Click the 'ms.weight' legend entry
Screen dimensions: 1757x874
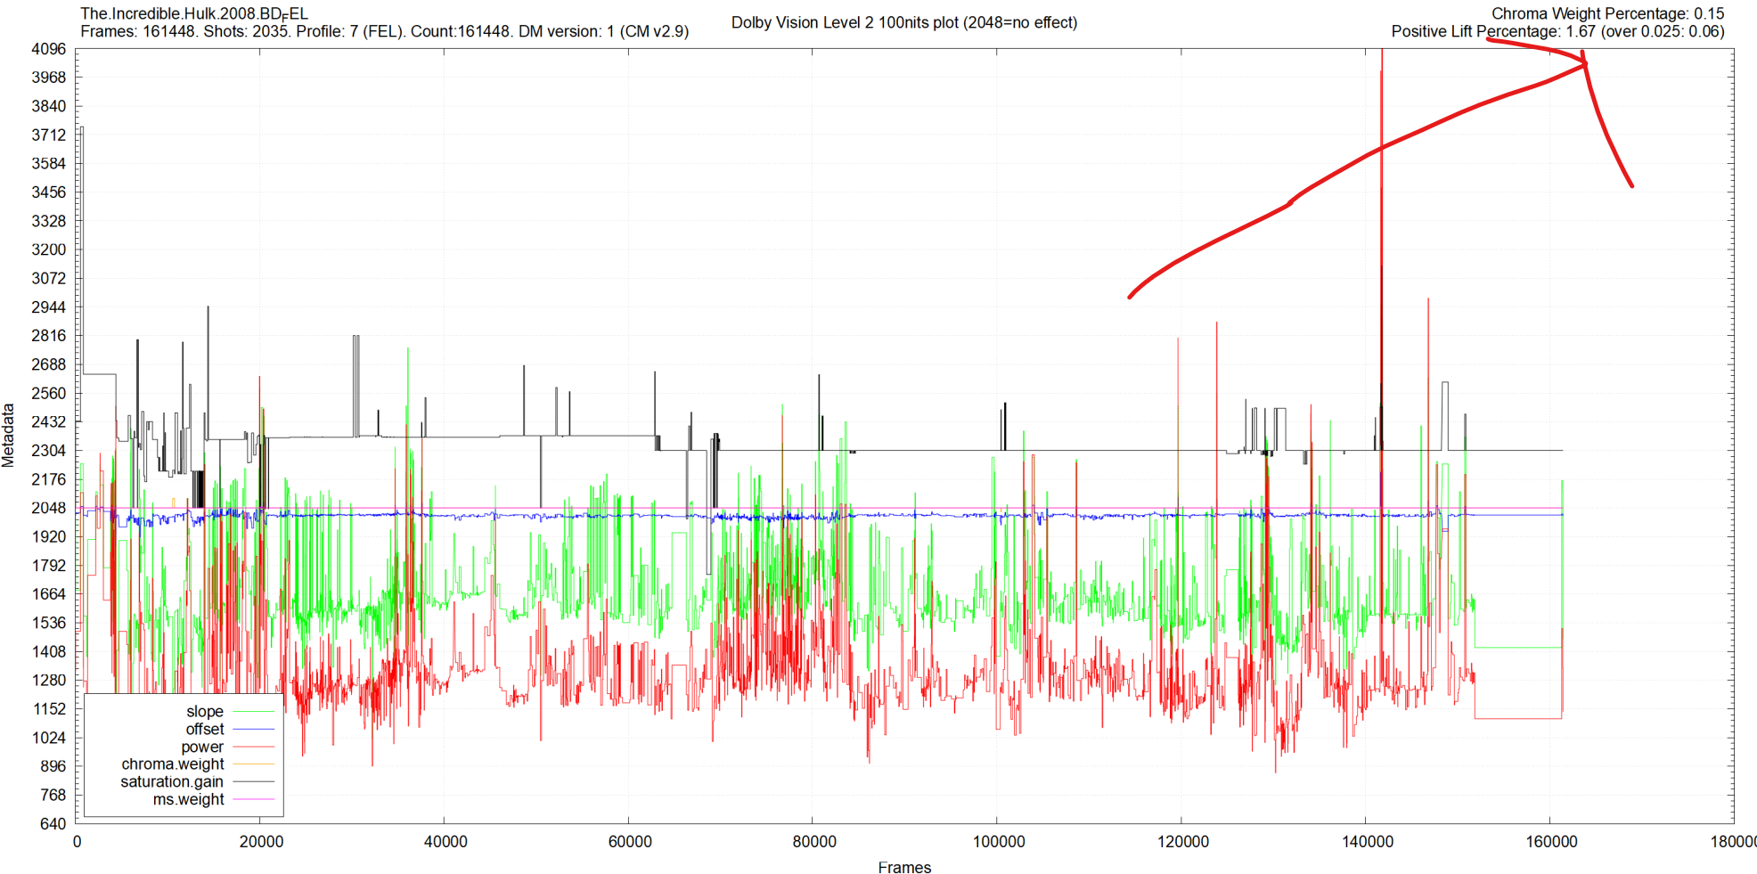coord(188,799)
